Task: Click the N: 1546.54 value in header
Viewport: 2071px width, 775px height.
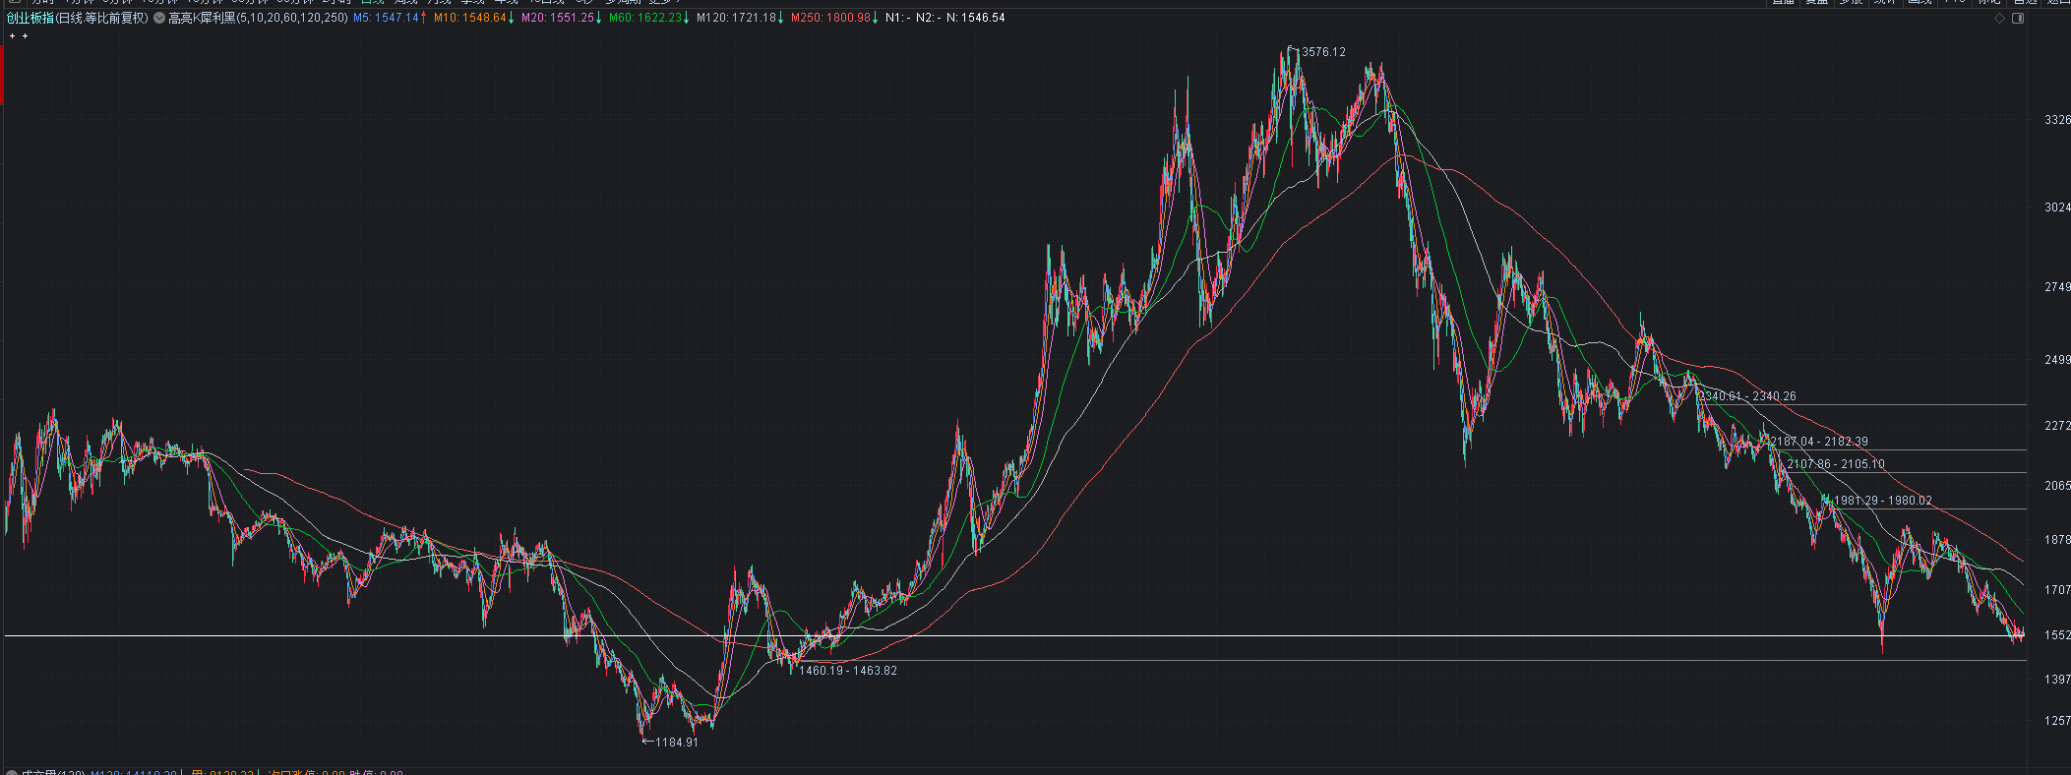Action: [975, 18]
